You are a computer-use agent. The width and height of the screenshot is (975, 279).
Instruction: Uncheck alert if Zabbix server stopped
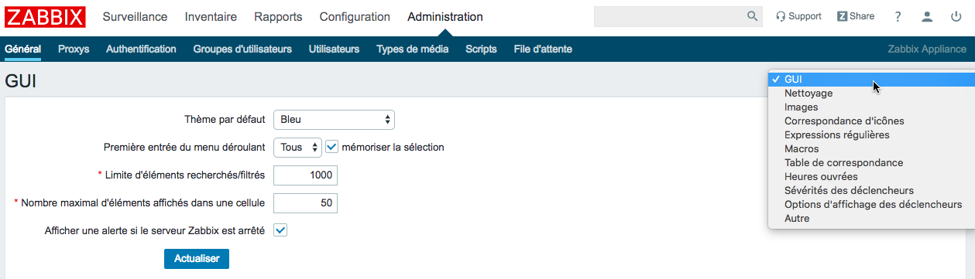280,230
